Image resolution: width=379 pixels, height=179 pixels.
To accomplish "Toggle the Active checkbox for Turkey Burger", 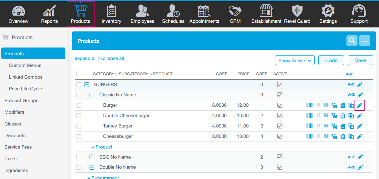I will [x=280, y=126].
